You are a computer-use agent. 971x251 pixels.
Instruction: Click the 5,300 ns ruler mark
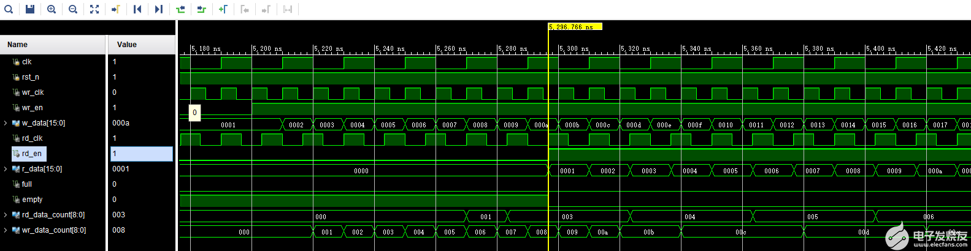[574, 48]
